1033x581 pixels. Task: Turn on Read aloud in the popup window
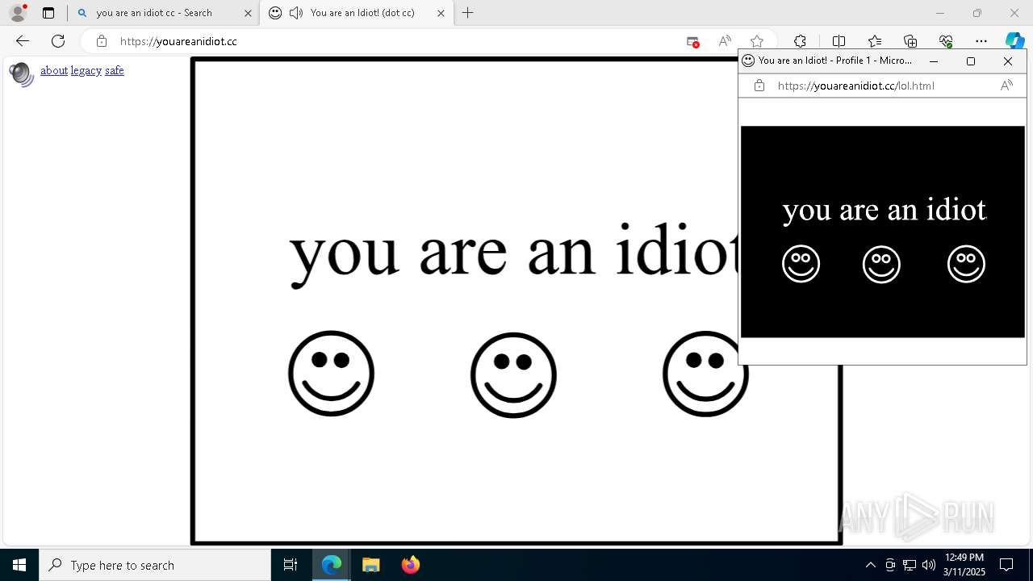pyautogui.click(x=1006, y=86)
